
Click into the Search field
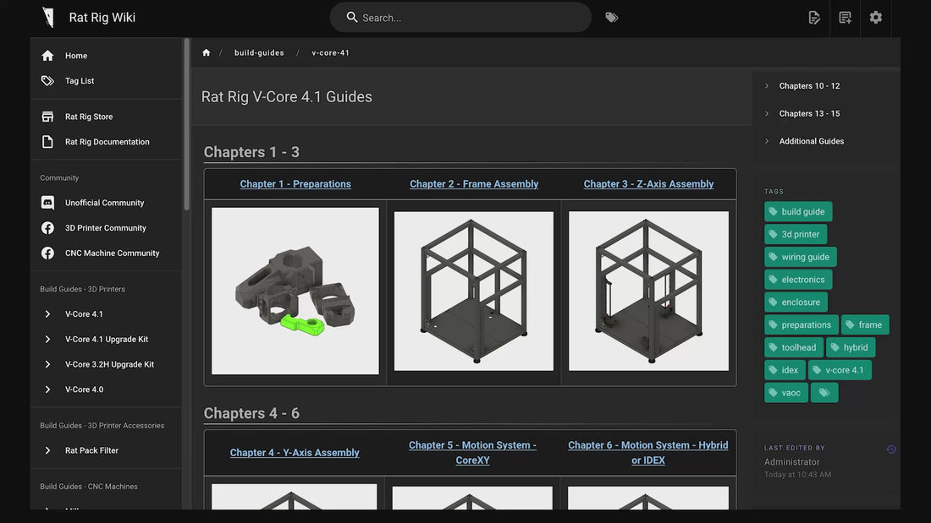point(470,18)
